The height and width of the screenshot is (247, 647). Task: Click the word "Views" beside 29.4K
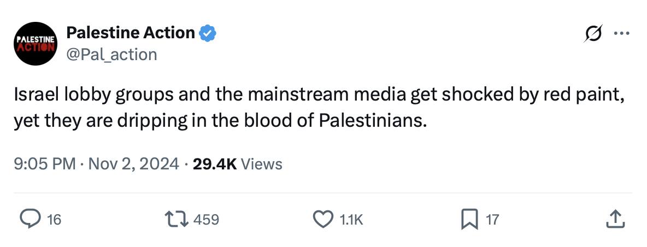[261, 163]
